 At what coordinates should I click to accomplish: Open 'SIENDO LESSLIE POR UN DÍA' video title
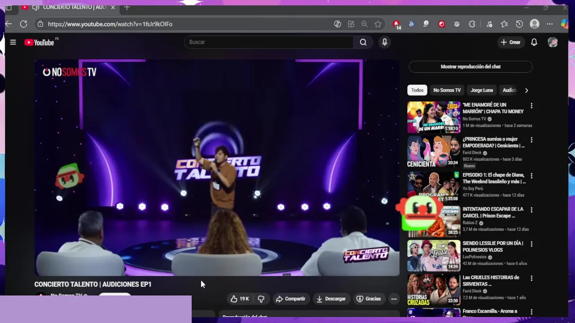(493, 246)
